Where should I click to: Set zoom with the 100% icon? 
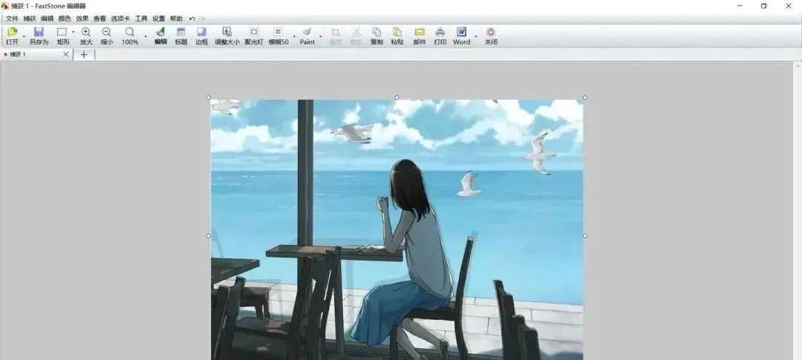(130, 36)
